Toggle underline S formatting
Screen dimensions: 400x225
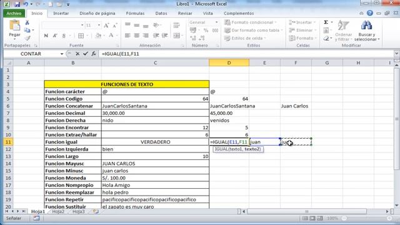[x=64, y=36]
